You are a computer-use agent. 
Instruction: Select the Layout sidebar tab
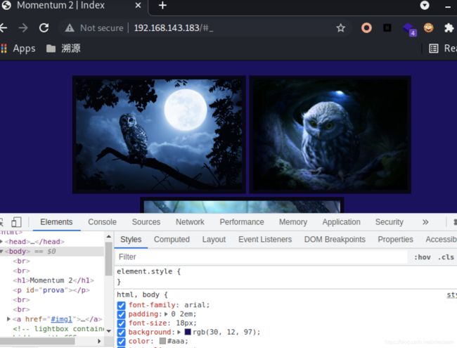point(214,240)
